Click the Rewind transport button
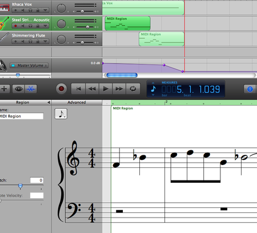The height and width of the screenshot is (233, 257). (92, 89)
